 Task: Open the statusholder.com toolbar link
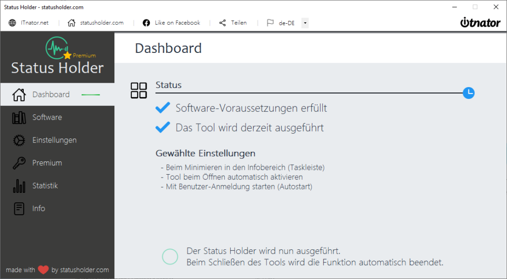(102, 23)
